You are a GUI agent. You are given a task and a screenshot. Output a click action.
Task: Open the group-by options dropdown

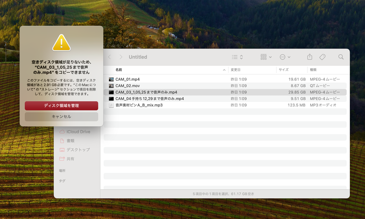(266, 57)
